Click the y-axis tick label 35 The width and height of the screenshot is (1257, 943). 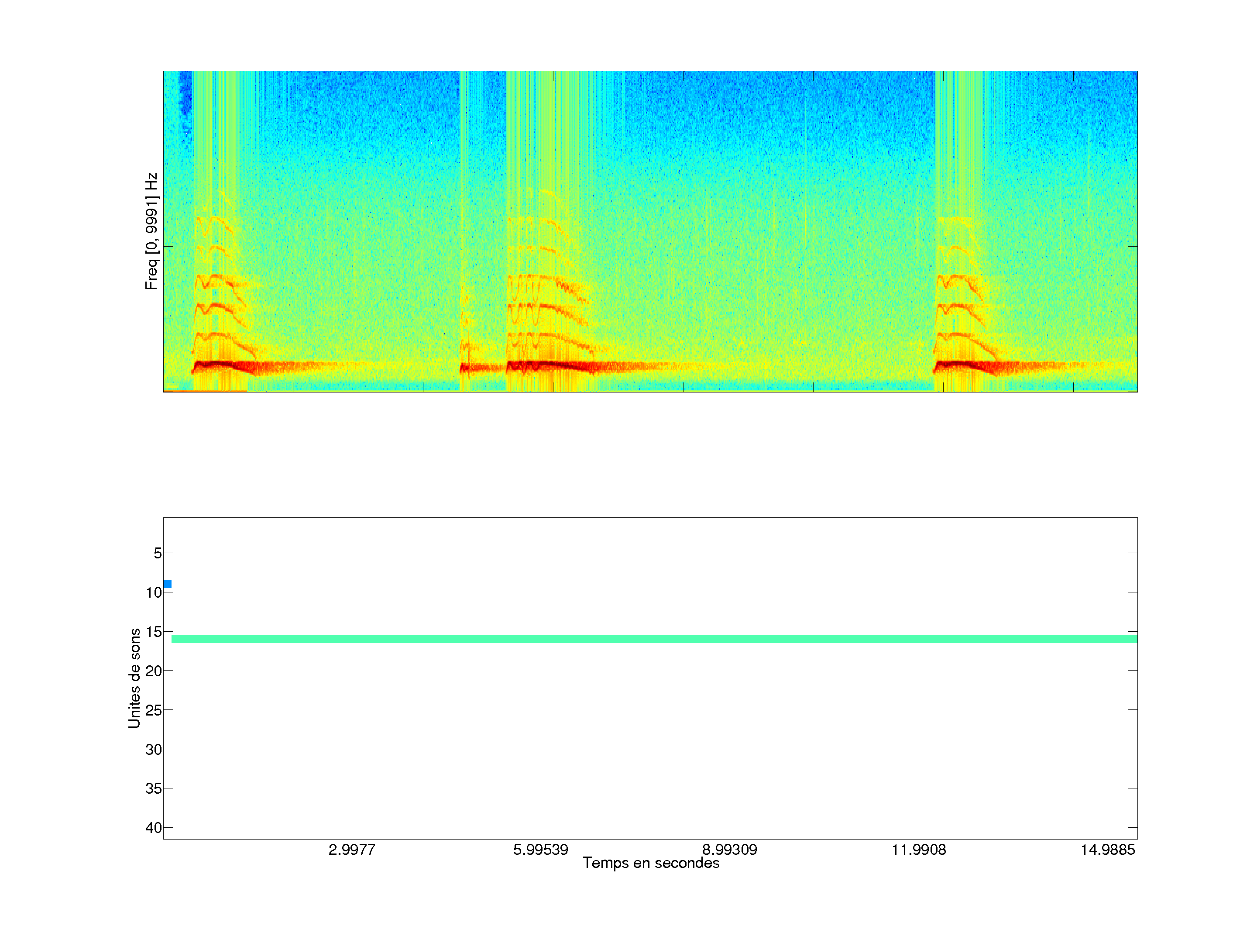point(154,789)
